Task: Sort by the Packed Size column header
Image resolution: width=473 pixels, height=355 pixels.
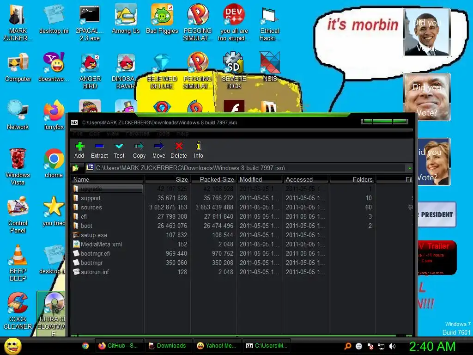Action: (213, 179)
